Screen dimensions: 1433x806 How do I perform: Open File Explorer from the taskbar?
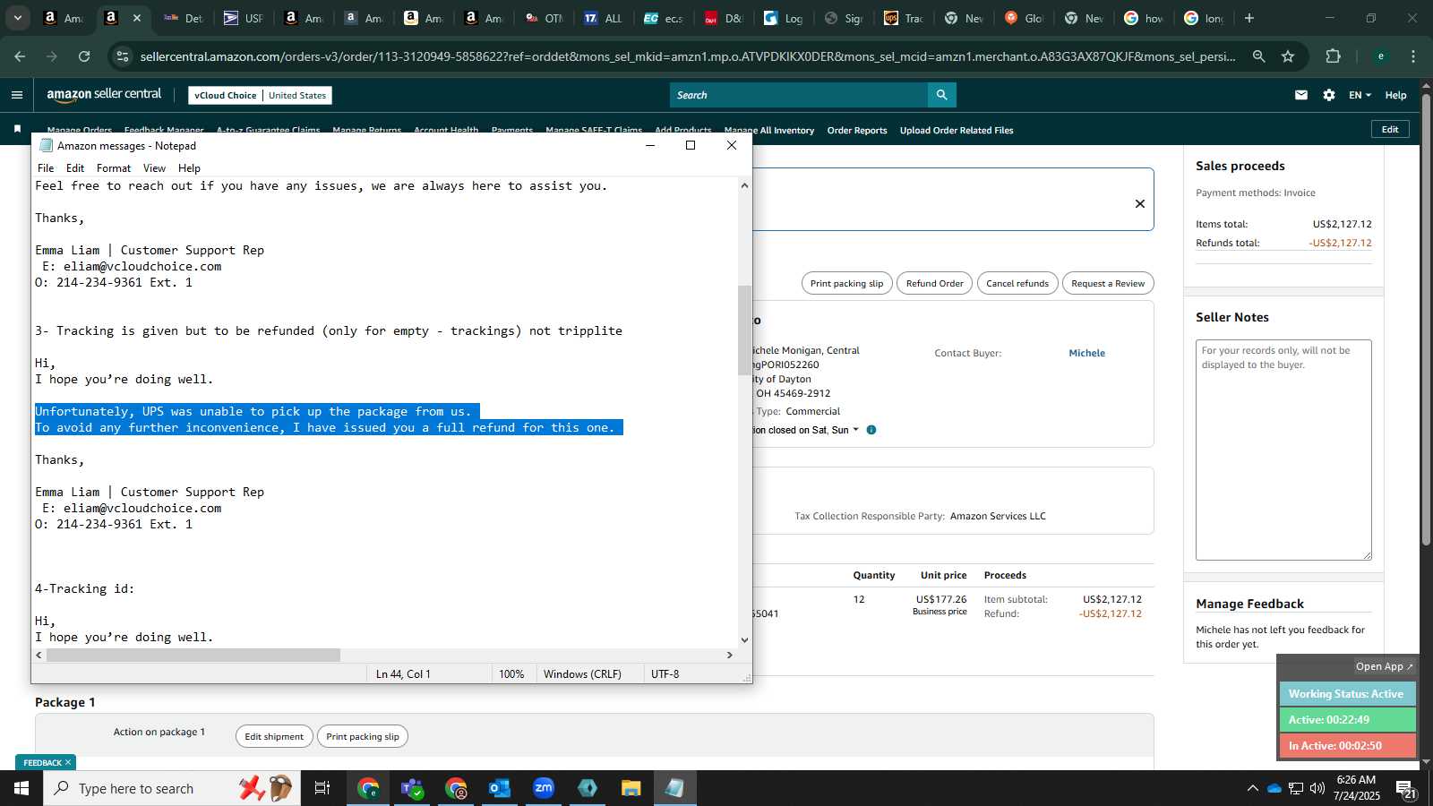click(631, 788)
